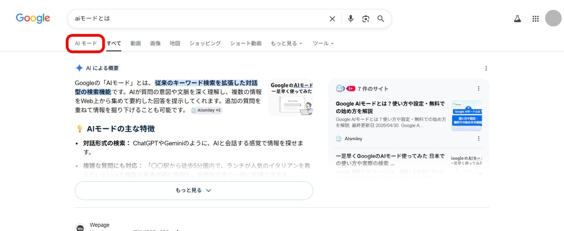
Task: Open Search Labs flask icon
Action: (x=517, y=19)
